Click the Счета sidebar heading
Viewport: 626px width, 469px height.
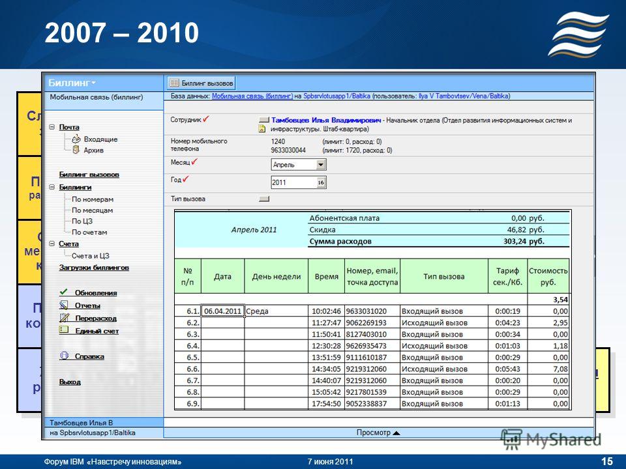[68, 243]
